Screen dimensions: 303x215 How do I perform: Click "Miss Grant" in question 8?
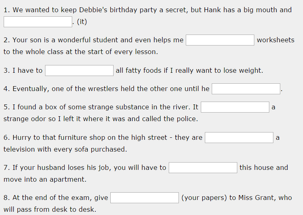click(x=257, y=198)
